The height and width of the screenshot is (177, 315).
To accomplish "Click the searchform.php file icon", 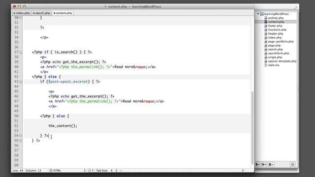I will 266,54.
